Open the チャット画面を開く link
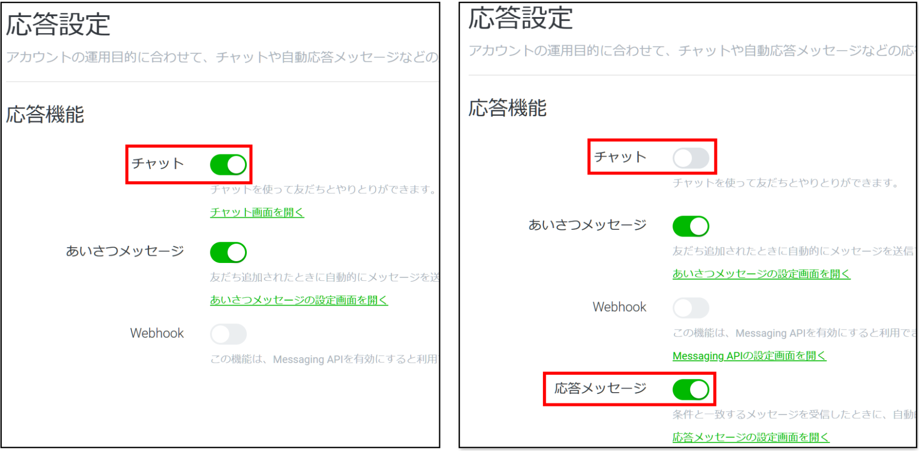 click(x=257, y=212)
